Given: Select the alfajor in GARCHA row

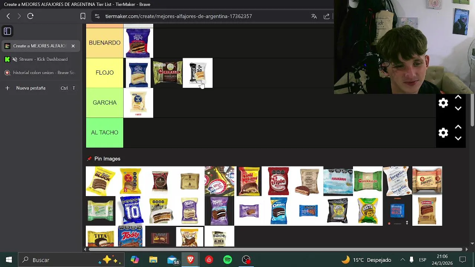Looking at the screenshot, I should coord(138,103).
